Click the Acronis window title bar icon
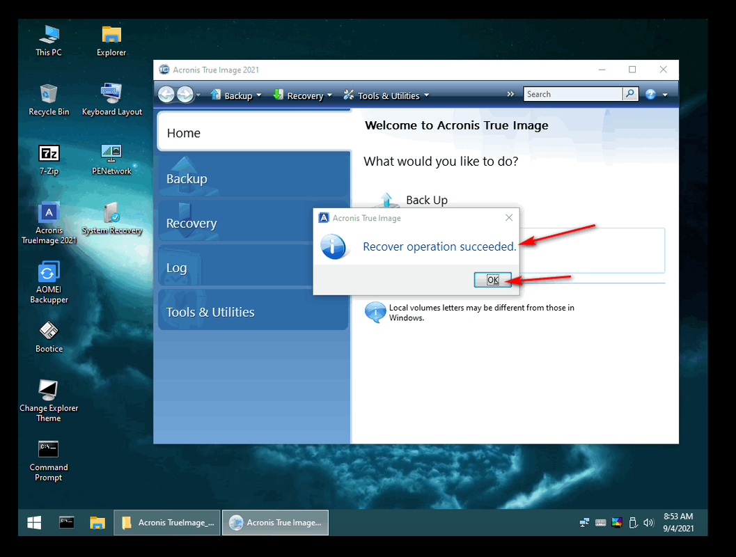Viewport: 736px width, 557px height. click(164, 70)
